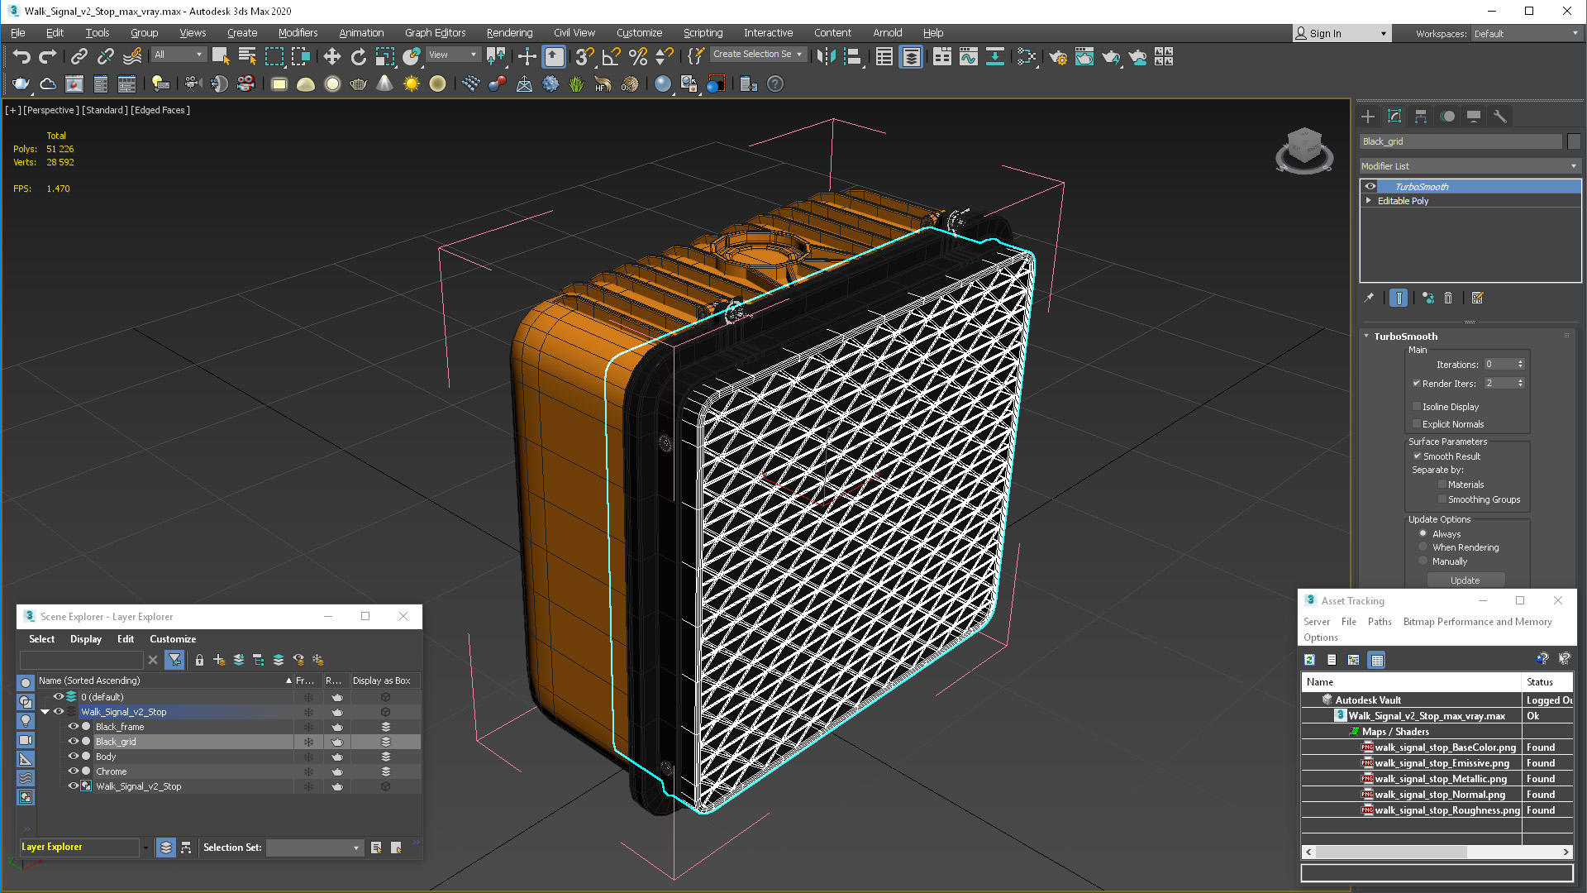This screenshot has width=1587, height=893.
Task: Select the Rotate tool icon
Action: pos(358,56)
